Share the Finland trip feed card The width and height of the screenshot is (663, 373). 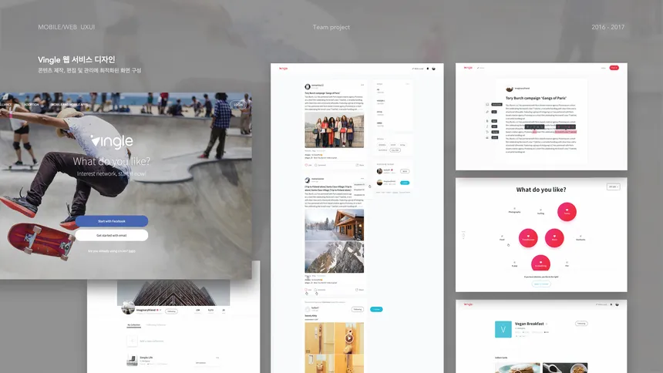tap(360, 290)
